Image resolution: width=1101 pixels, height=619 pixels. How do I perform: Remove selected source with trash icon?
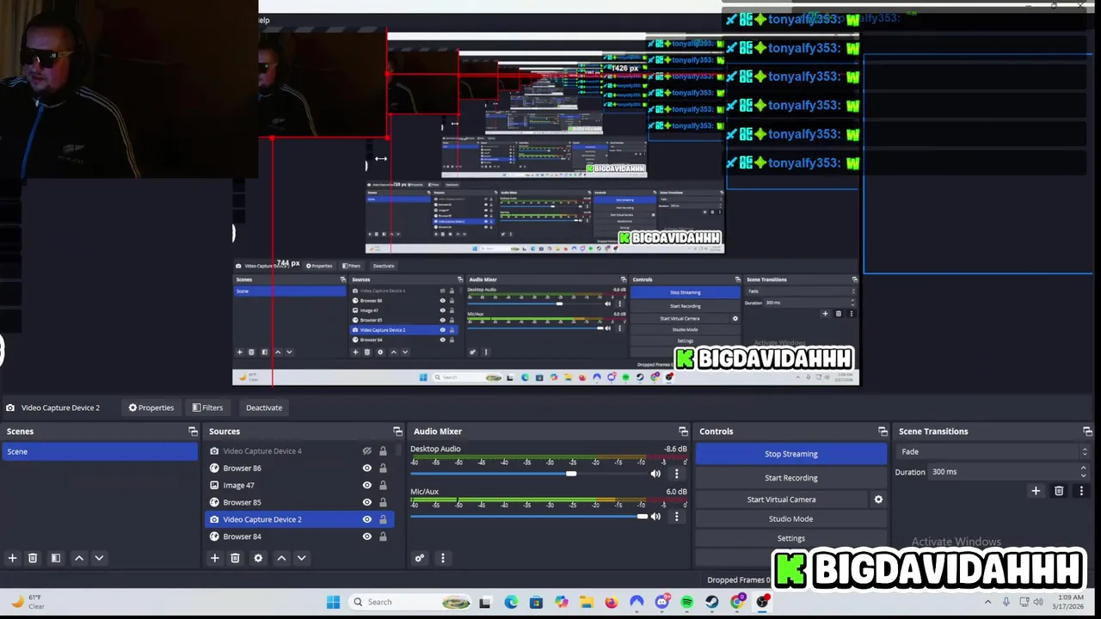point(235,558)
